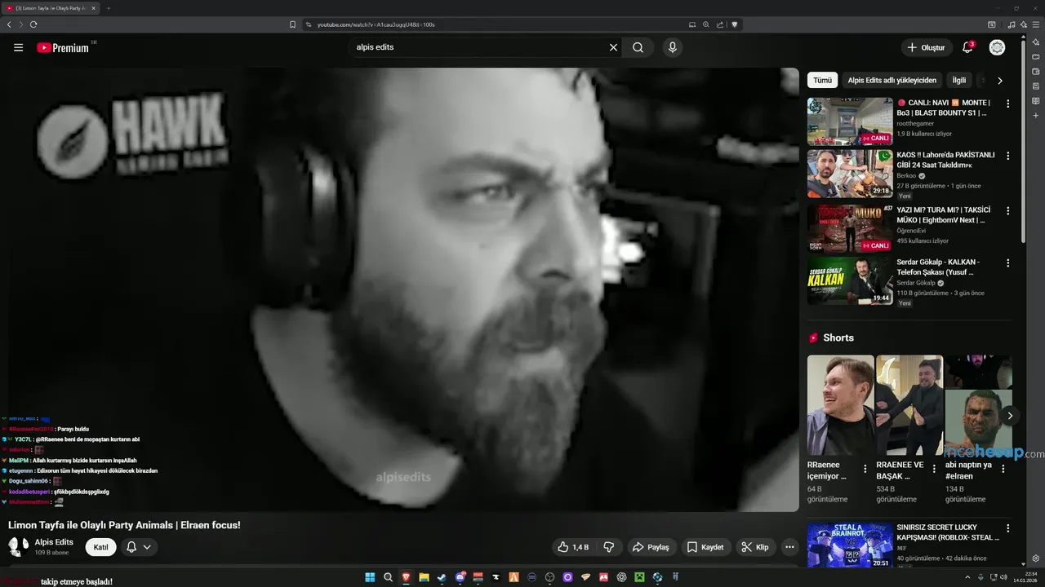
Task: Open 'RRAENEE VE BAŞAK' short
Action: 909,405
